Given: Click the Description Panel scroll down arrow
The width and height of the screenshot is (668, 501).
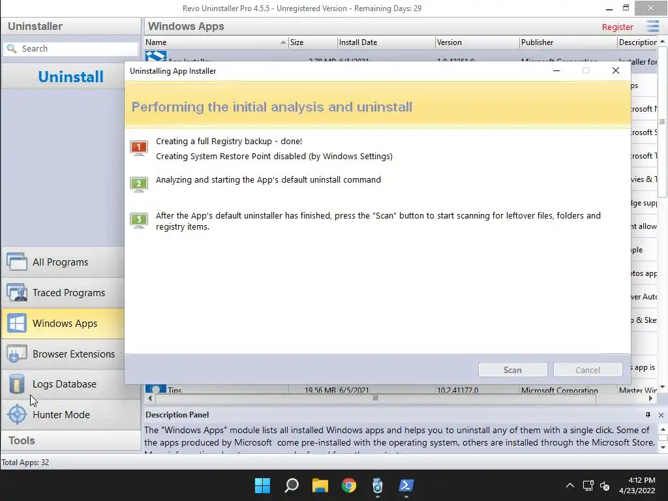Looking at the screenshot, I should click(663, 448).
